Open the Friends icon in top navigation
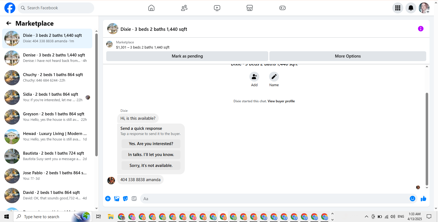 click(184, 8)
